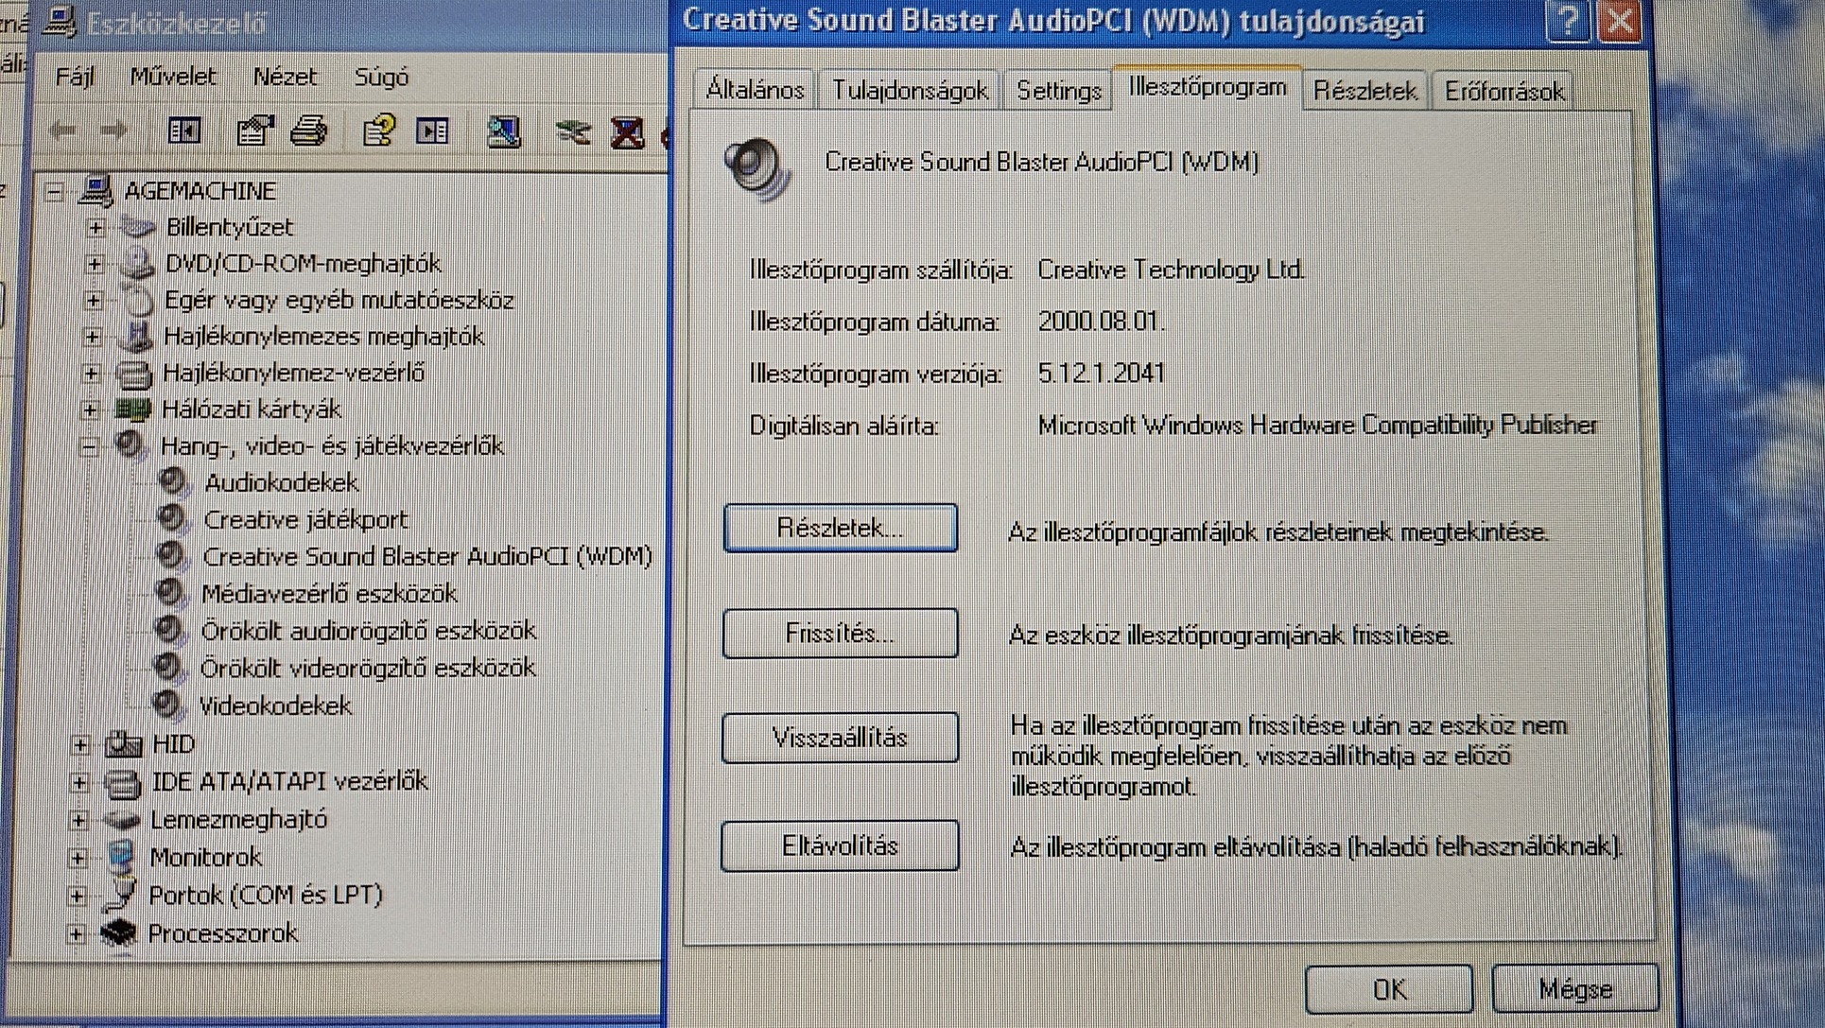Expand the Billentyűzet tree node

click(x=96, y=227)
